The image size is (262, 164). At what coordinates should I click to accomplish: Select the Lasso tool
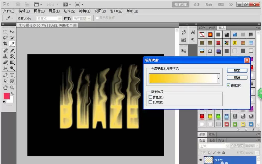coord(5,38)
